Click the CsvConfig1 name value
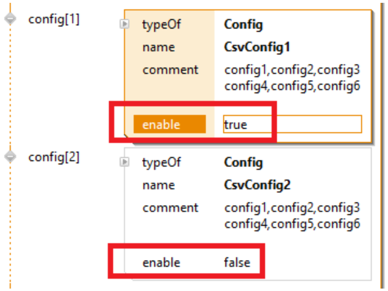This screenshot has width=388, height=291. [x=257, y=47]
